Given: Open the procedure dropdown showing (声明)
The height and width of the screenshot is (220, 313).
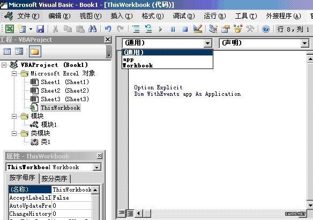Looking at the screenshot, I should tap(304, 43).
